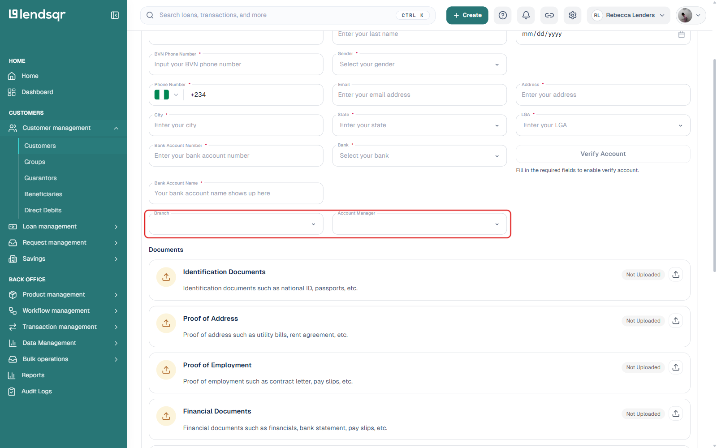Click the email address field

click(419, 95)
